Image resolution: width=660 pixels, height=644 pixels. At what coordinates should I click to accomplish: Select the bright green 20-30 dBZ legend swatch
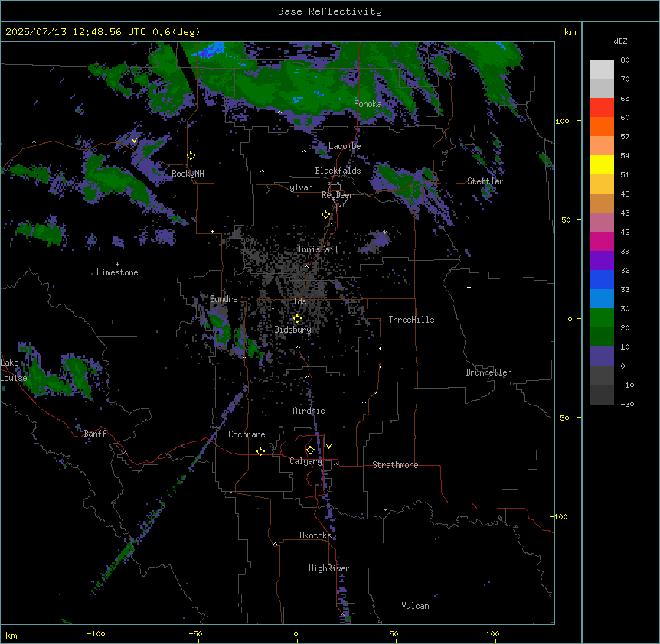602,318
